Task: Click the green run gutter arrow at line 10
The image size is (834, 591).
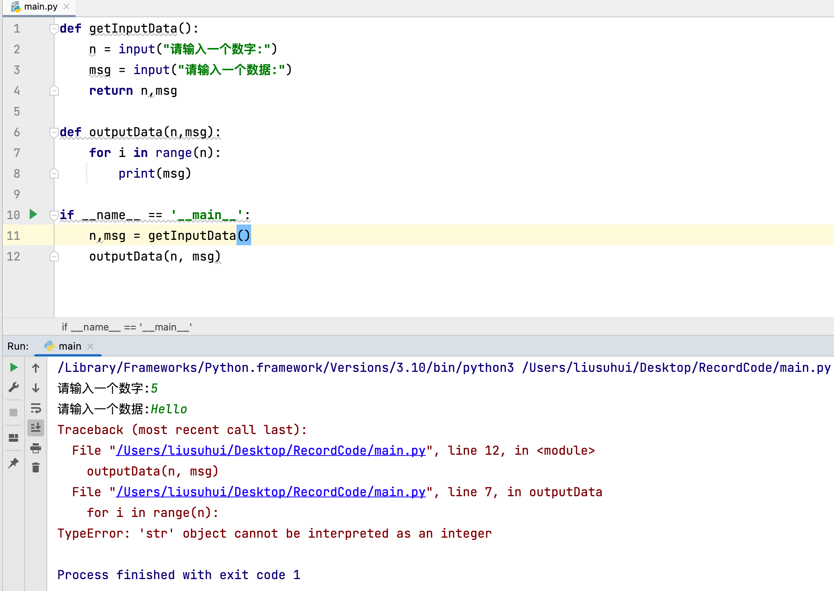Action: tap(33, 214)
